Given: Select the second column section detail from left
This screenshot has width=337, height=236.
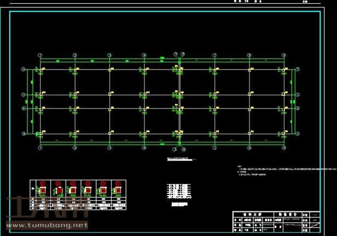Looking at the screenshot, I should click(x=57, y=189).
